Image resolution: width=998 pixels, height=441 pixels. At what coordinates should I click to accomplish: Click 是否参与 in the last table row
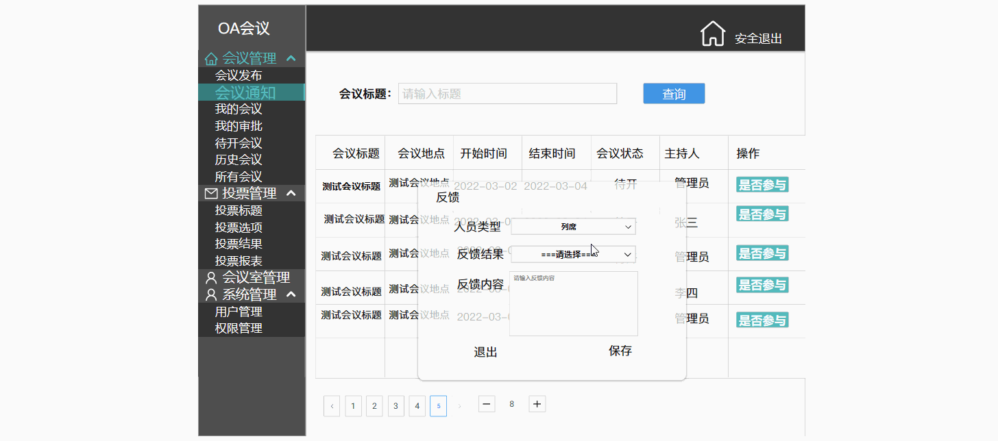762,320
